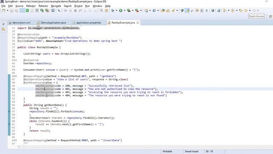Open the New Java Class dropdown arrow

158,11
